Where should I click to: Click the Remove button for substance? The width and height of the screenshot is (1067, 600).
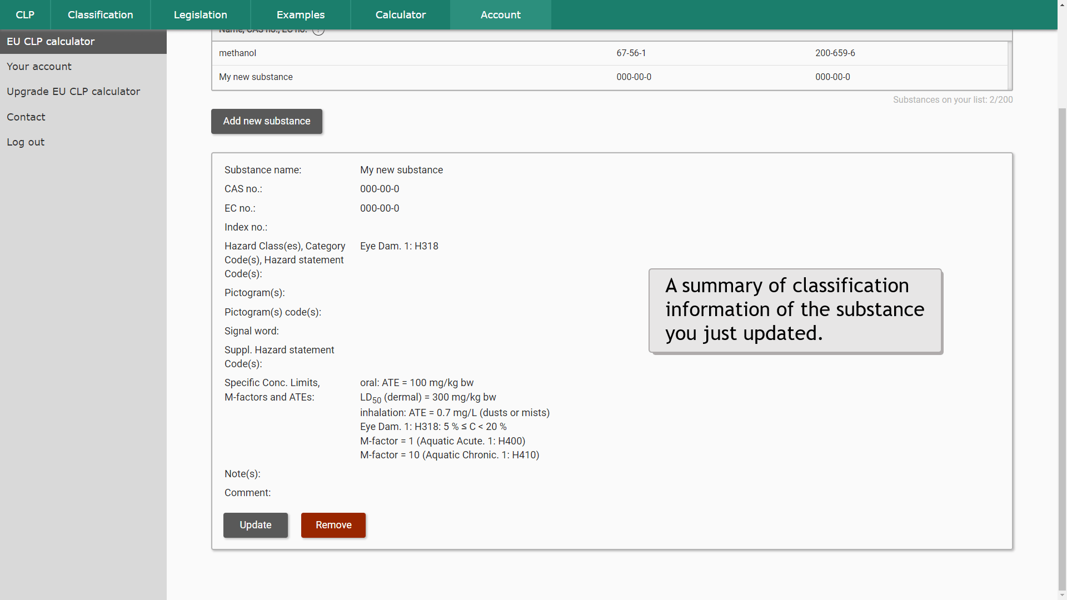pyautogui.click(x=333, y=524)
